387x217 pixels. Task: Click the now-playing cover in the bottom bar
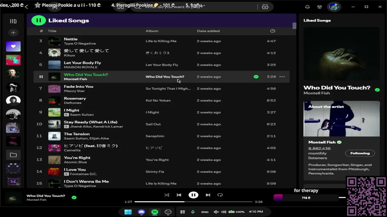tap(13, 198)
